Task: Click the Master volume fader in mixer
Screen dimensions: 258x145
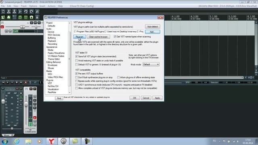Action: tap(3, 101)
